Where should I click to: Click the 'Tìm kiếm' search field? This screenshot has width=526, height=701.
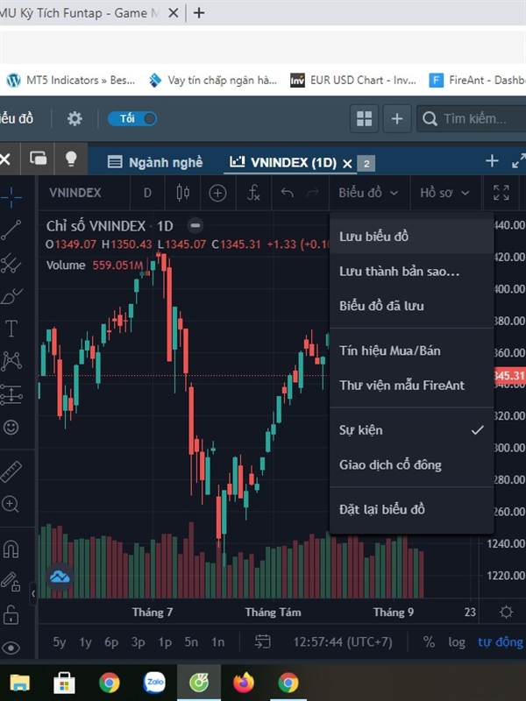pos(473,118)
